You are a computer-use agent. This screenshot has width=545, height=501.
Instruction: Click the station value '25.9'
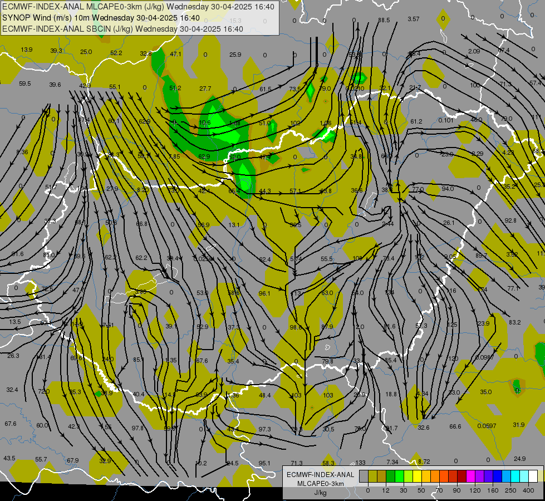coord(235,54)
